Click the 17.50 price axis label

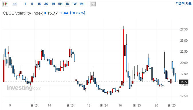[184, 74]
